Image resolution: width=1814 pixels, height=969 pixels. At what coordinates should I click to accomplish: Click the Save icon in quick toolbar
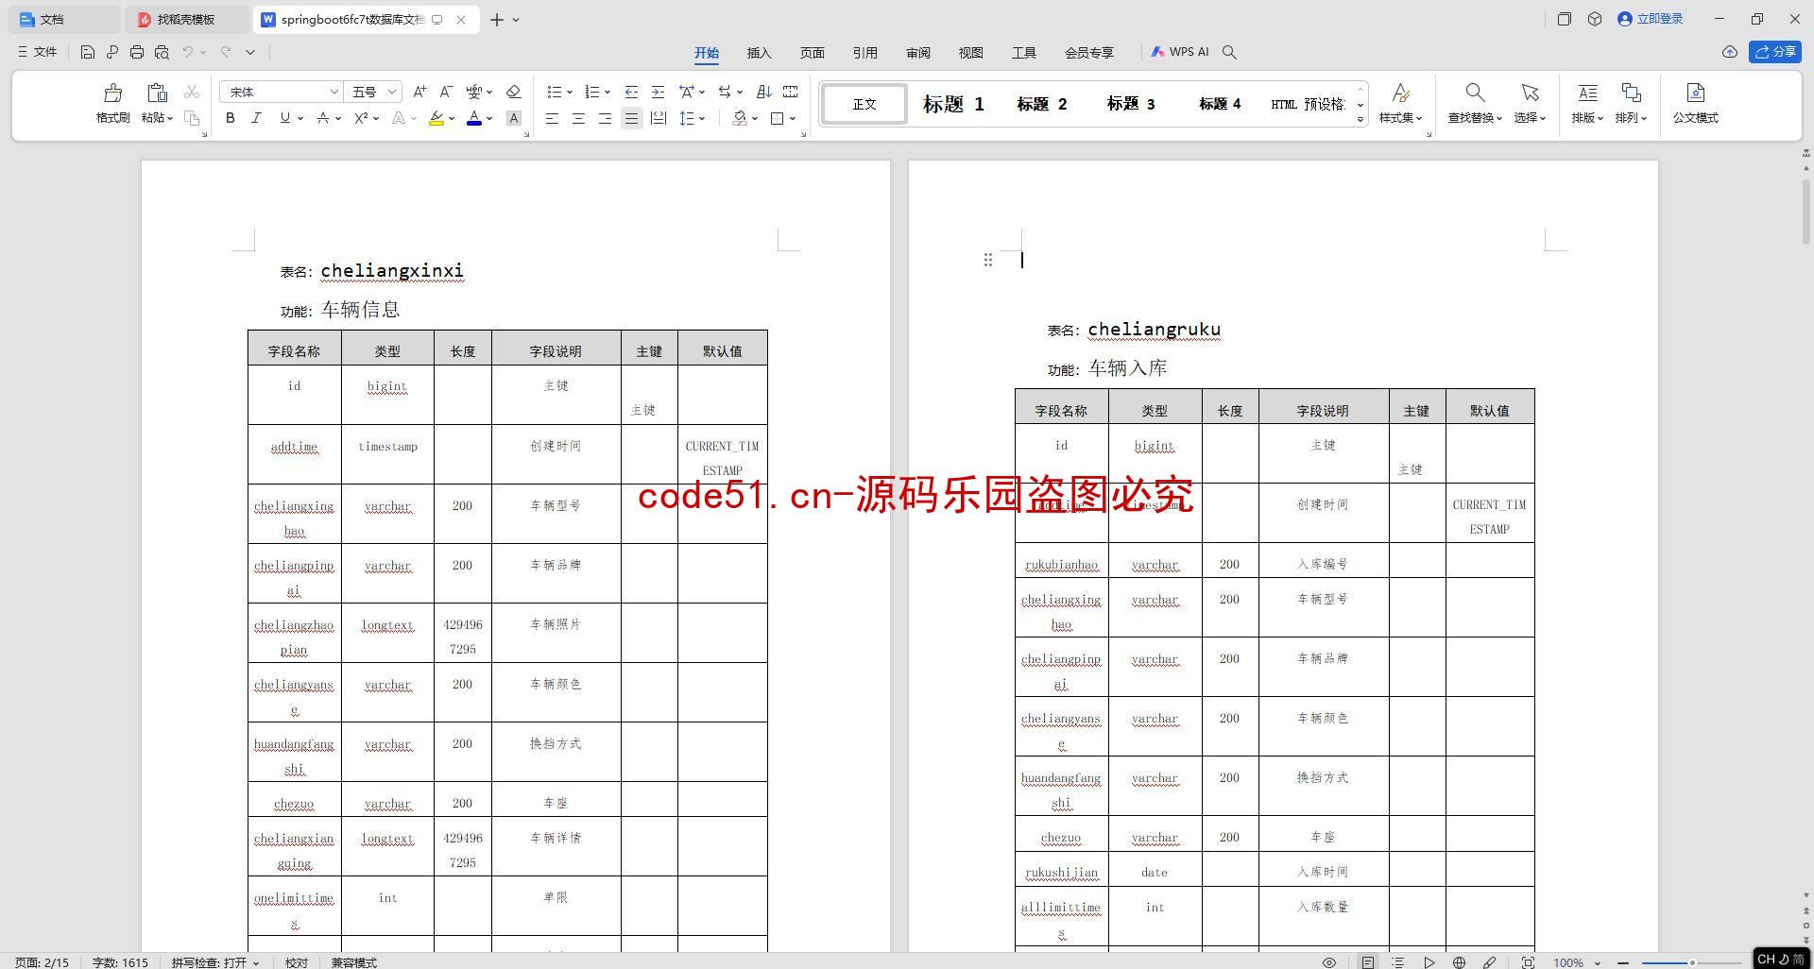87,52
